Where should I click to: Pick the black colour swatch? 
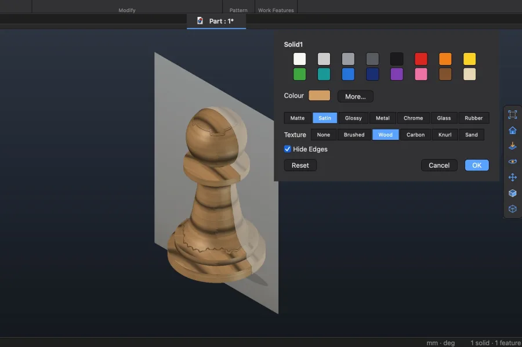(397, 59)
